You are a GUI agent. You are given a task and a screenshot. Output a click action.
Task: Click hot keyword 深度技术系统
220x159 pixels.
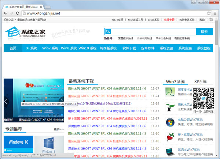click(125, 38)
